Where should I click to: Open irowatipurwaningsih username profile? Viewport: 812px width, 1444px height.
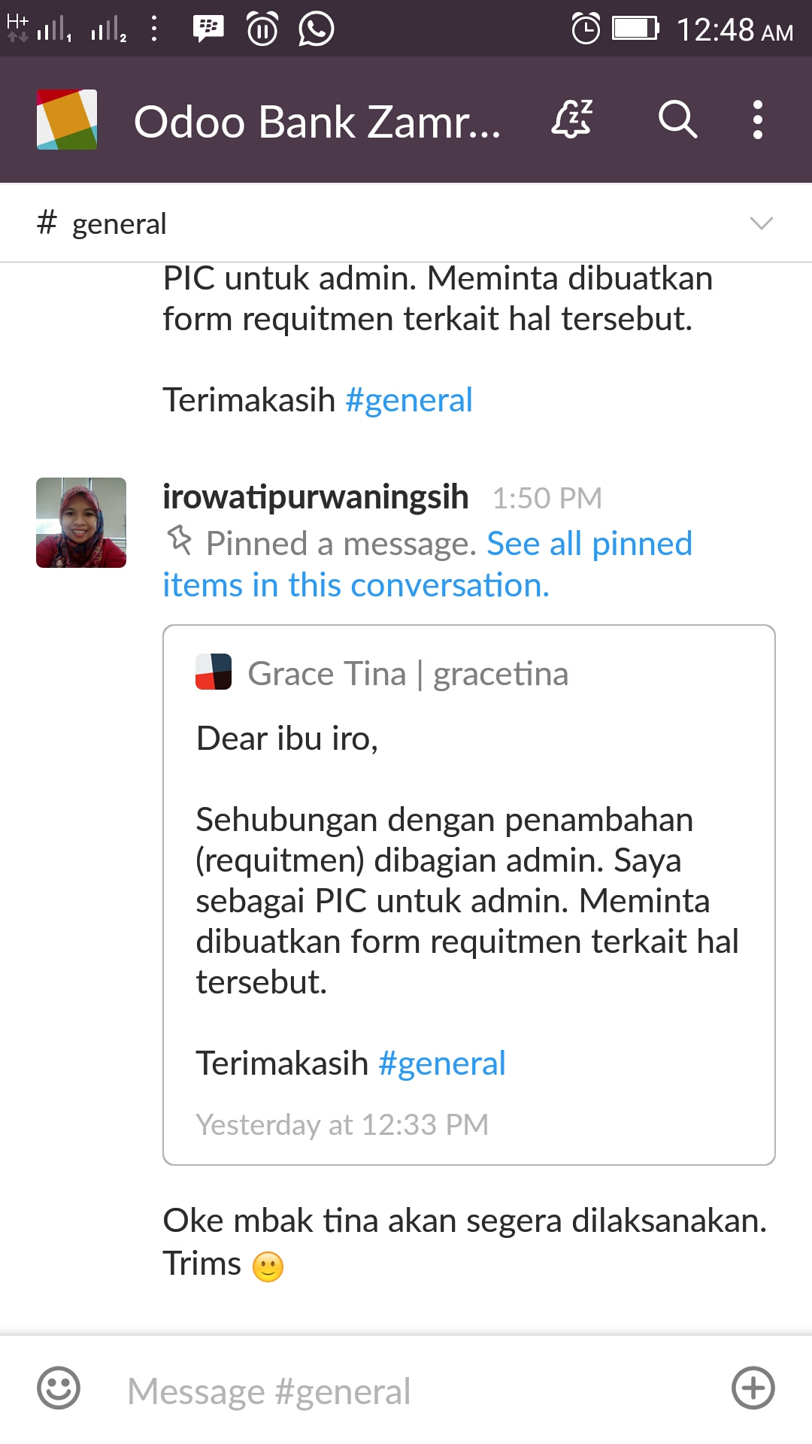point(316,497)
